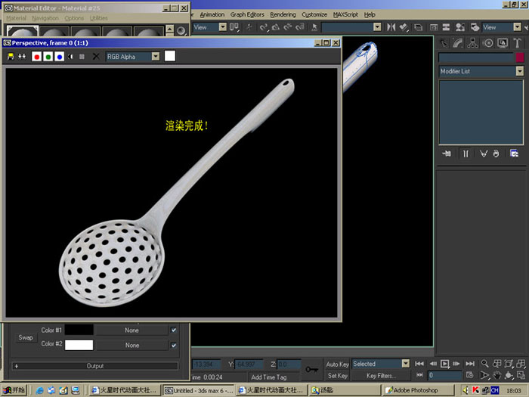
Task: Toggle the Color #2 map checkbox
Action: click(173, 345)
